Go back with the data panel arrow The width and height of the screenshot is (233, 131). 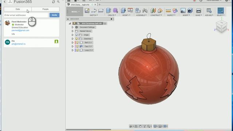click(x=5, y=2)
